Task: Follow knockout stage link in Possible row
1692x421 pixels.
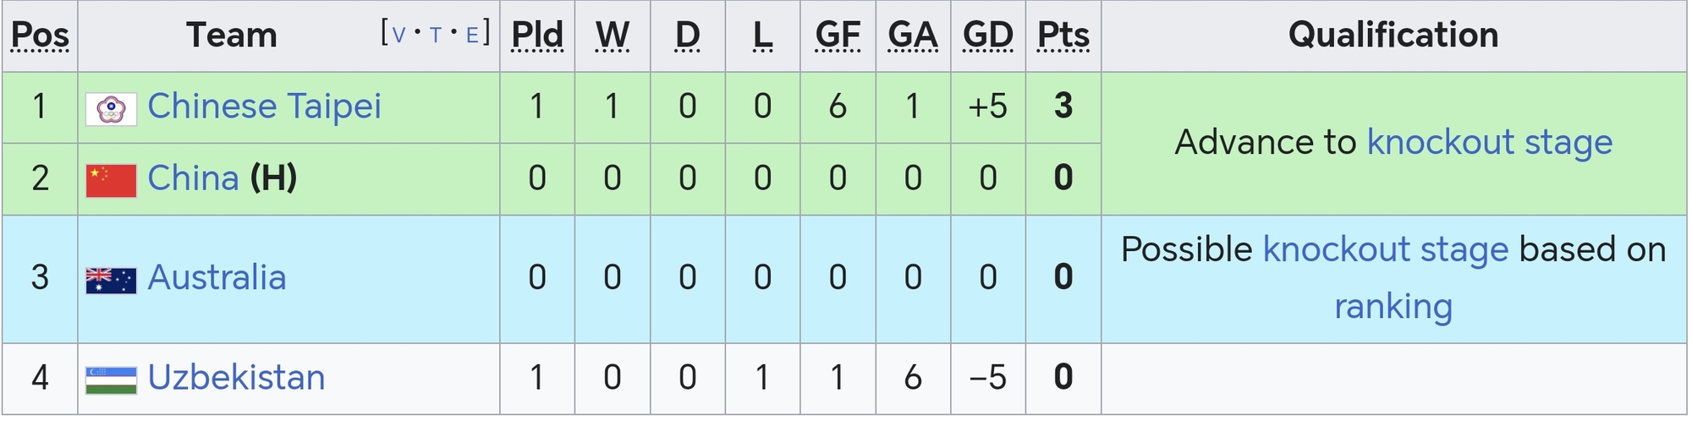Action: coord(1386,249)
